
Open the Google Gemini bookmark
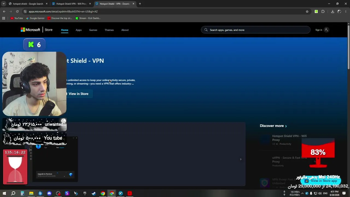pyautogui.click(x=35, y=18)
